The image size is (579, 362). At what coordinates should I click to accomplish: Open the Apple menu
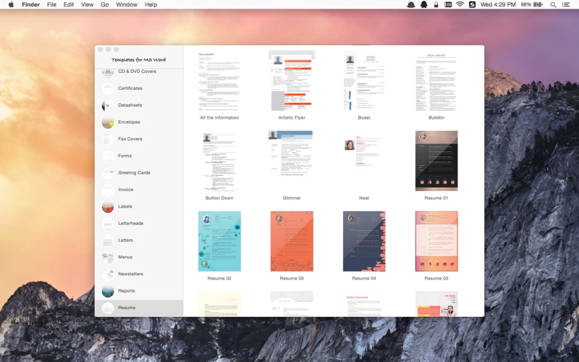click(11, 4)
